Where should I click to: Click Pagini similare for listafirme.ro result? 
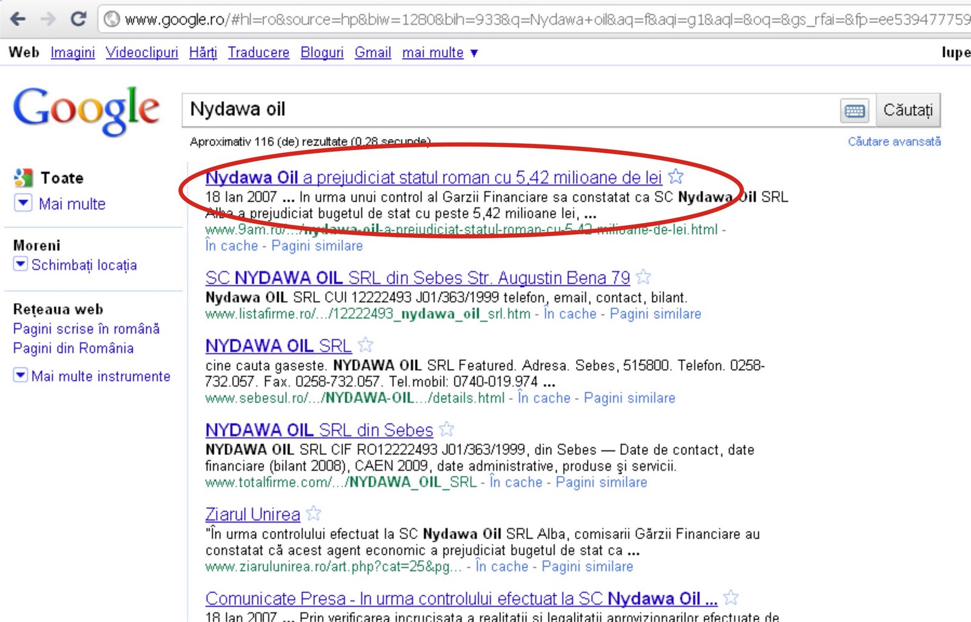655,314
